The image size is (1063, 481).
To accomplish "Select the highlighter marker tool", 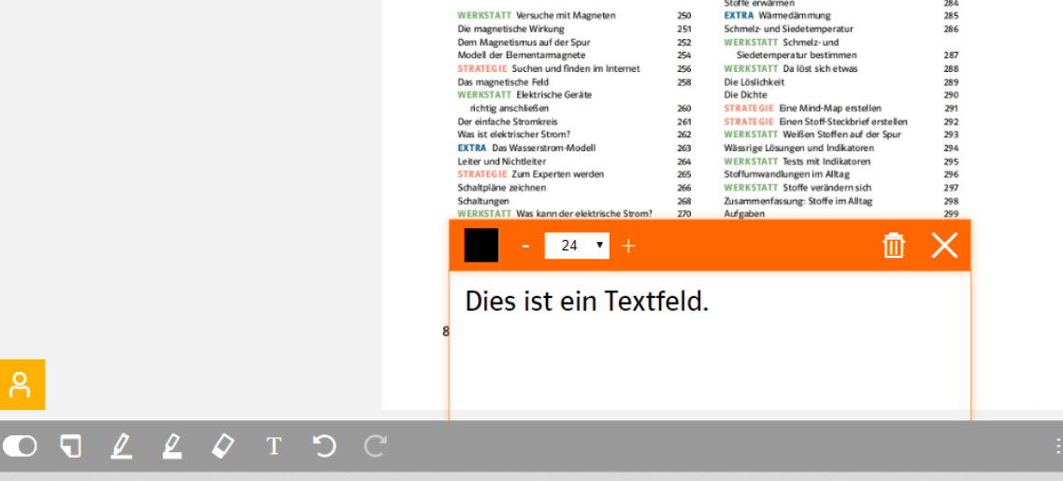I will 171,446.
